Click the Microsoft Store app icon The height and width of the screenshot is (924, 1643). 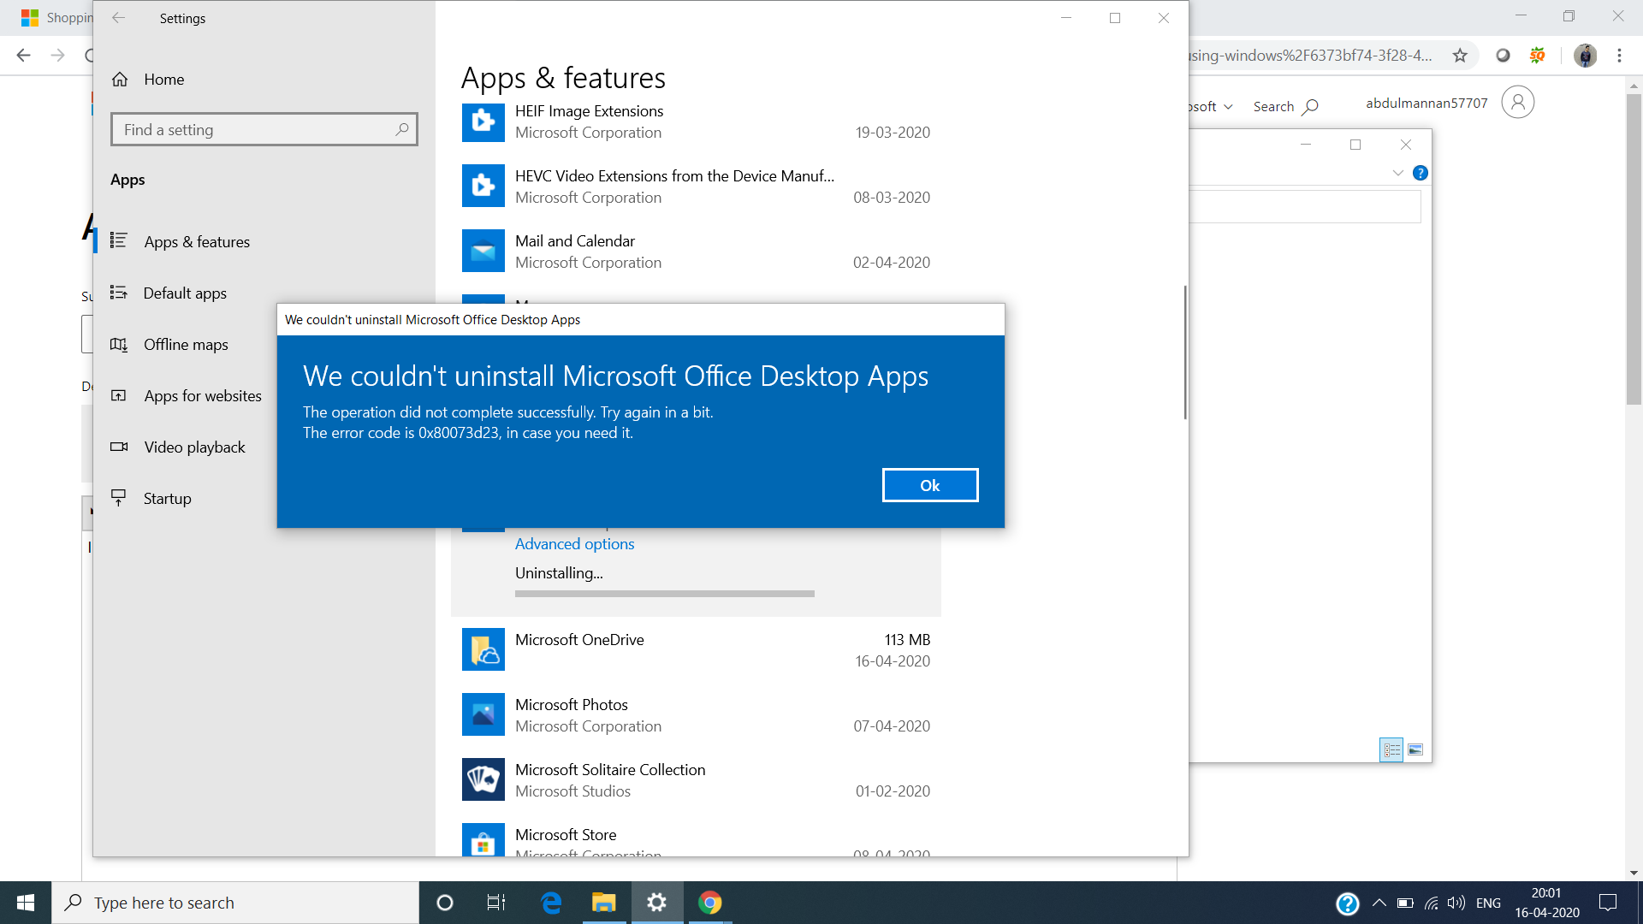(483, 840)
